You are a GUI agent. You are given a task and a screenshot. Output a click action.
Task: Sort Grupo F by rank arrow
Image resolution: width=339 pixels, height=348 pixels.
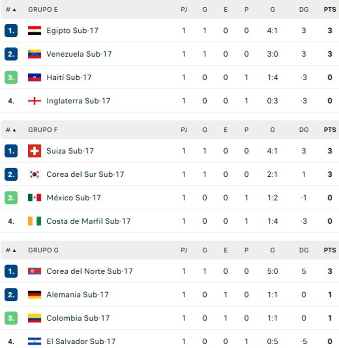14,130
